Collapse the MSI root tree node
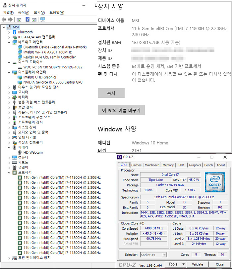 [4, 27]
